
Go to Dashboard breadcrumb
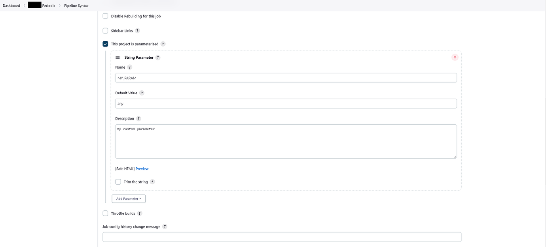(x=11, y=6)
